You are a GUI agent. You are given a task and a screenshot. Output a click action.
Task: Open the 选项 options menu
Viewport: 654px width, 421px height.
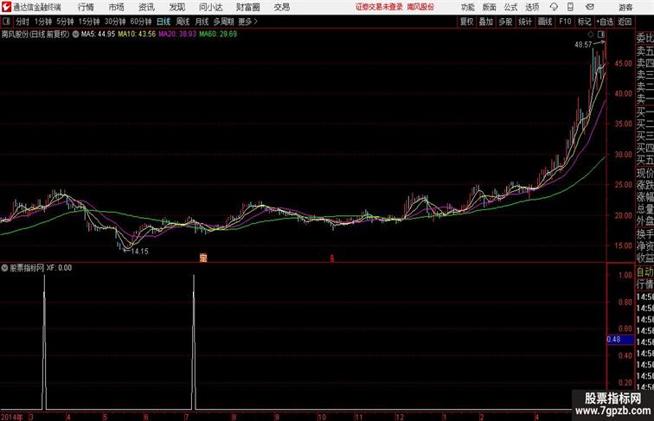[x=532, y=7]
